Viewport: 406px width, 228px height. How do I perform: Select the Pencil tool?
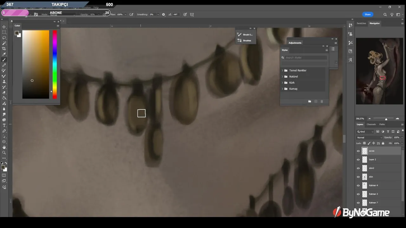(4, 65)
